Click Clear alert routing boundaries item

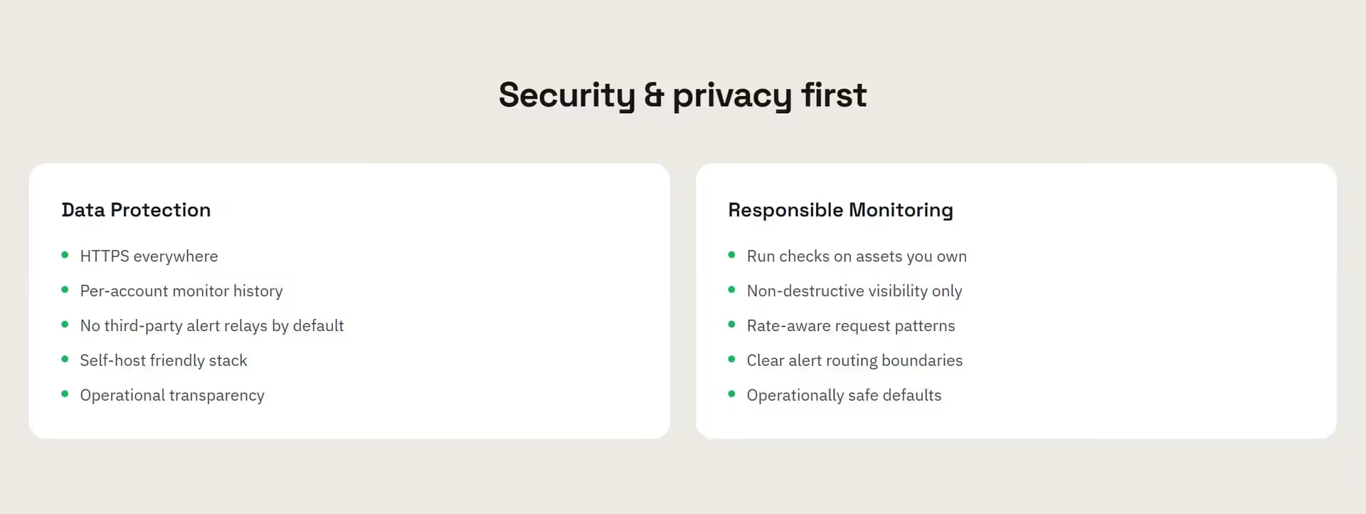[854, 361]
